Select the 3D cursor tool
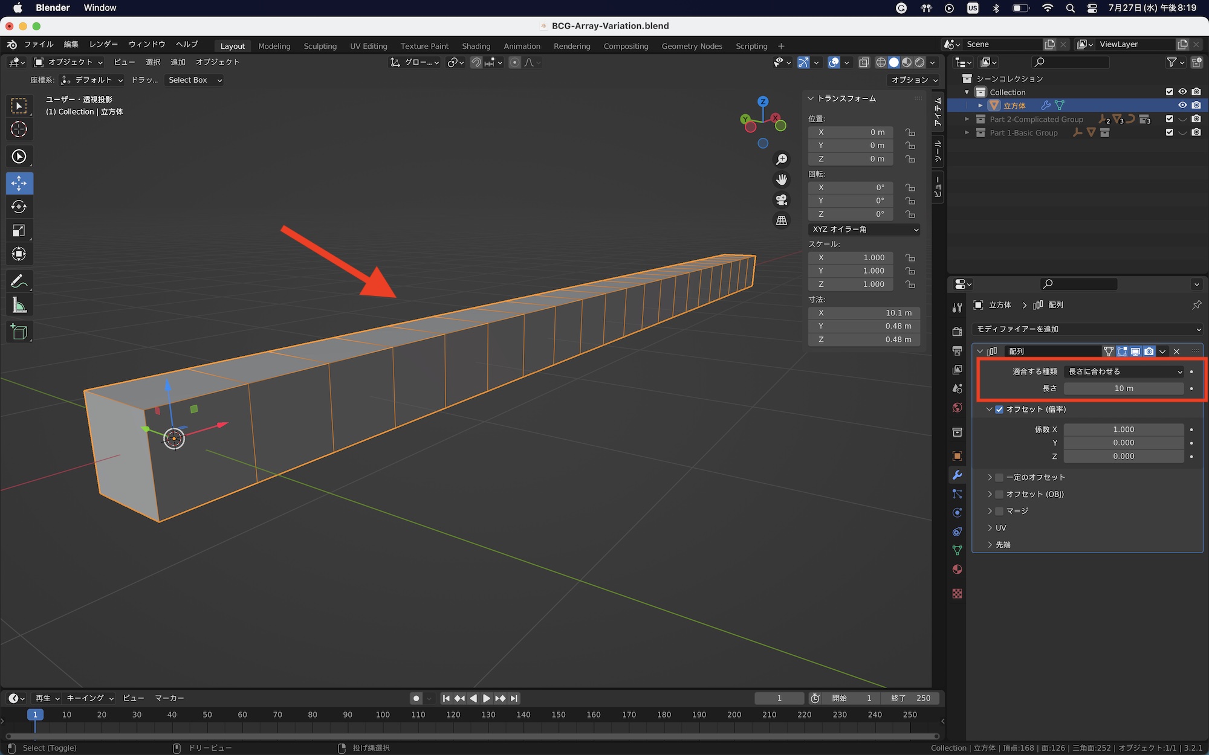 [19, 129]
